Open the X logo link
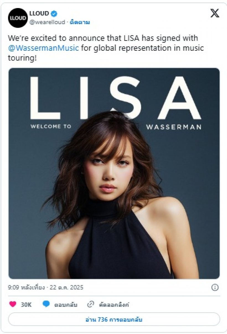The height and width of the screenshot is (334, 227). pyautogui.click(x=215, y=13)
